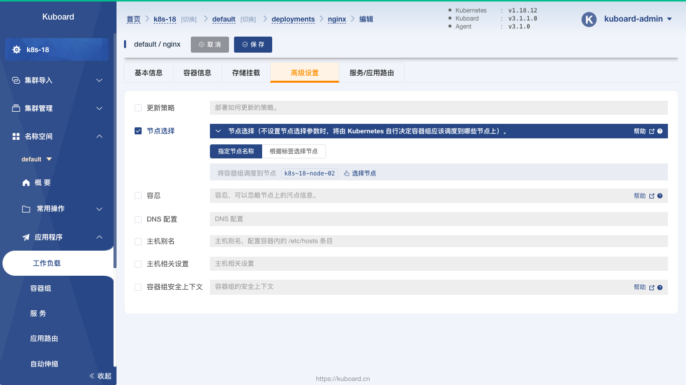Expand the 常用操作 menu chevron
Image resolution: width=686 pixels, height=385 pixels.
pyautogui.click(x=99, y=209)
